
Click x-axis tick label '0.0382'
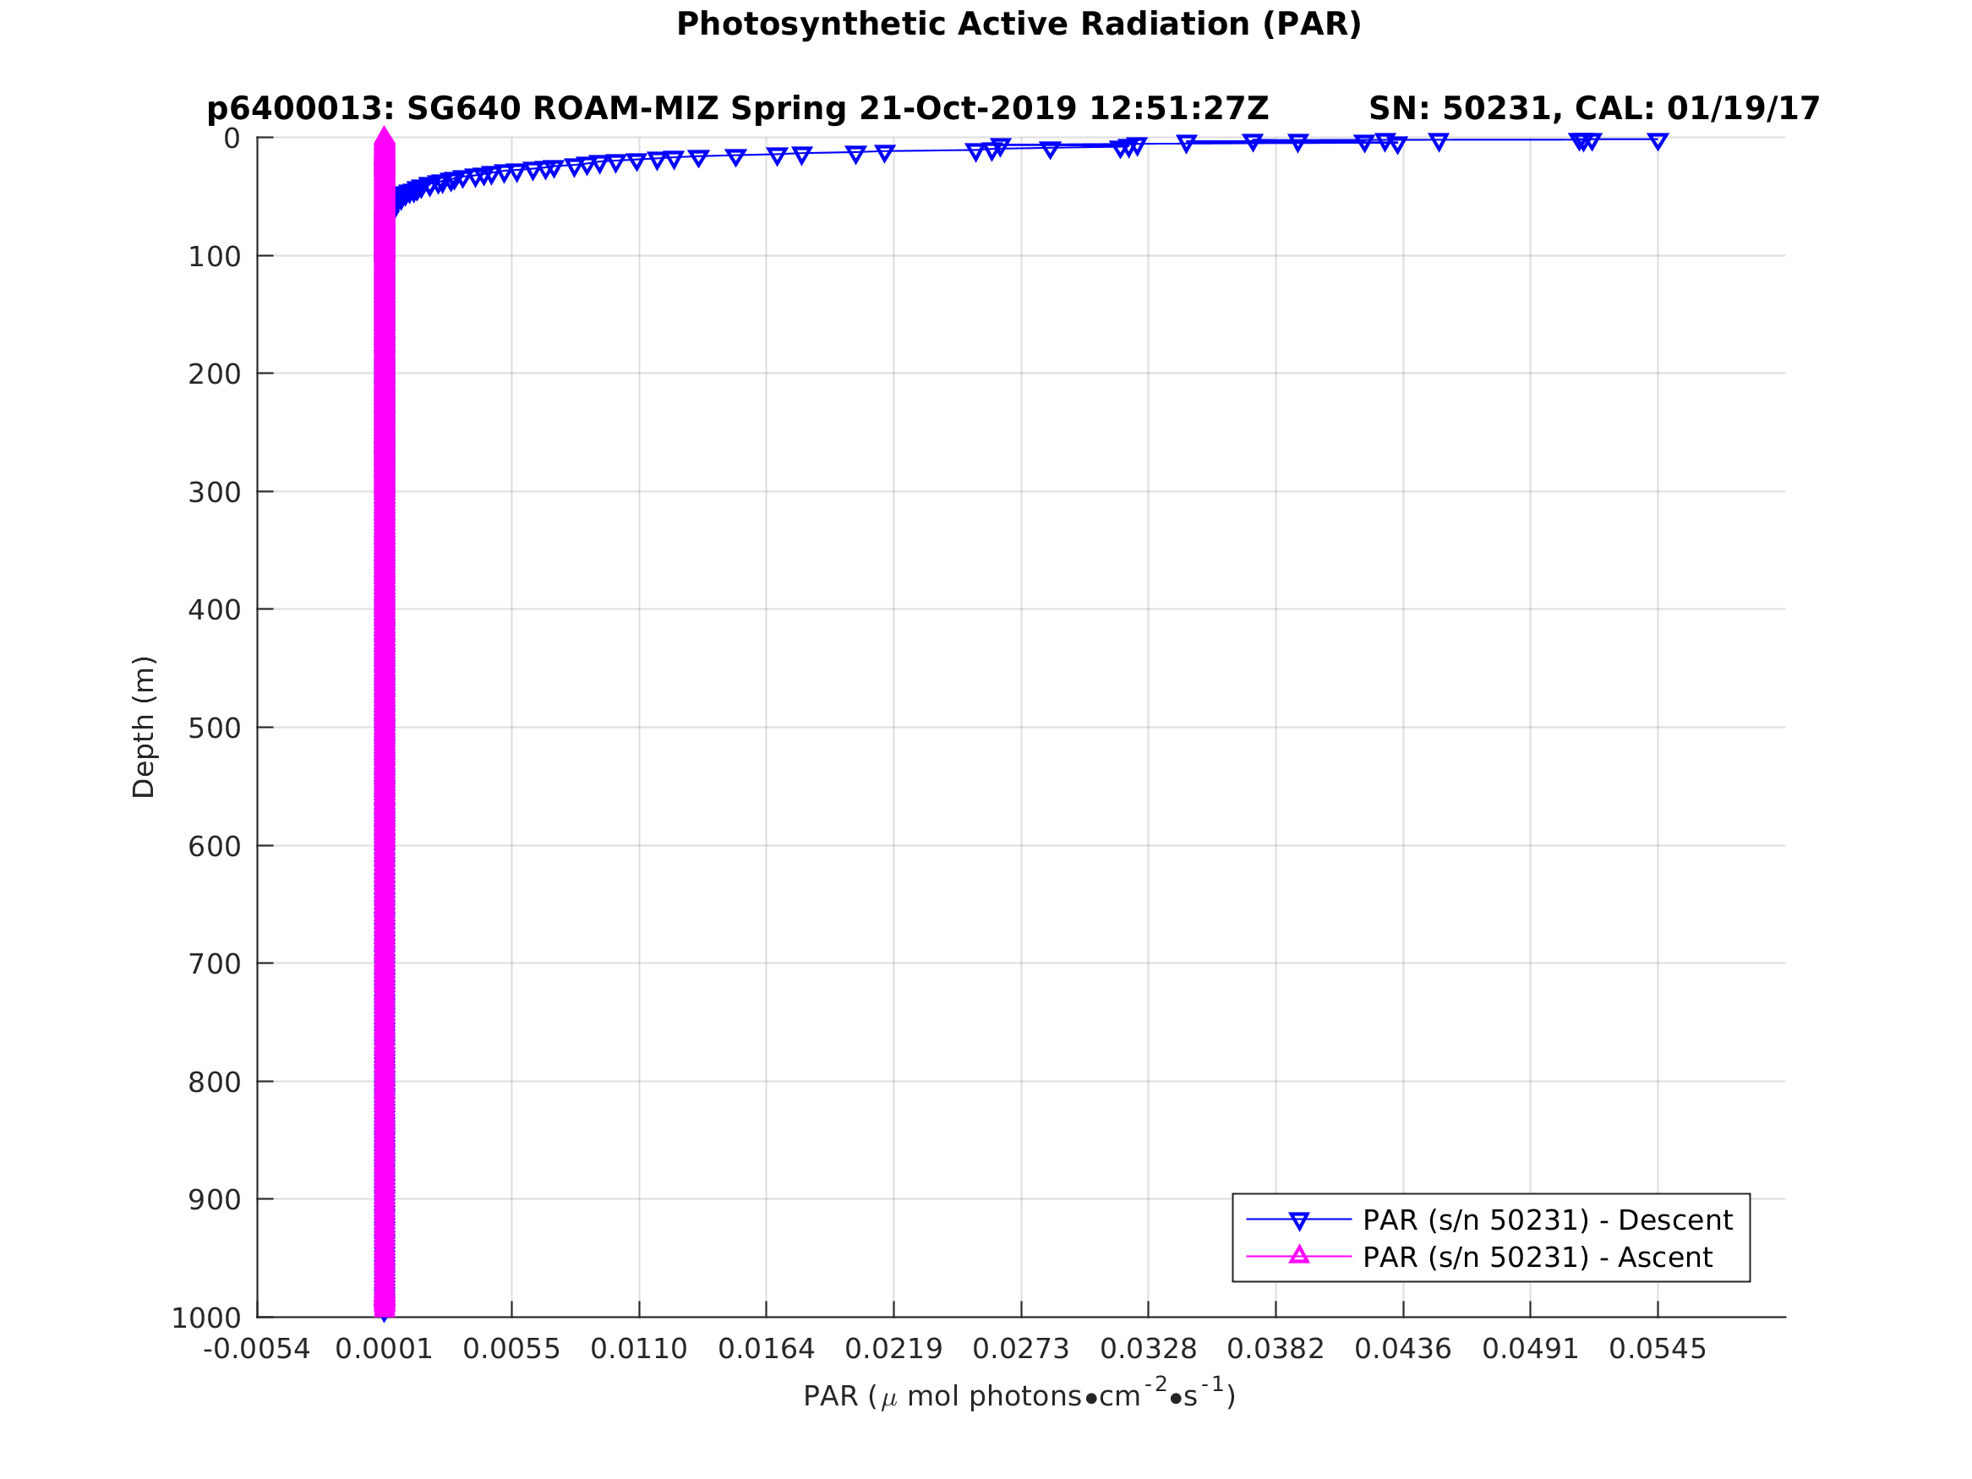click(1276, 1349)
